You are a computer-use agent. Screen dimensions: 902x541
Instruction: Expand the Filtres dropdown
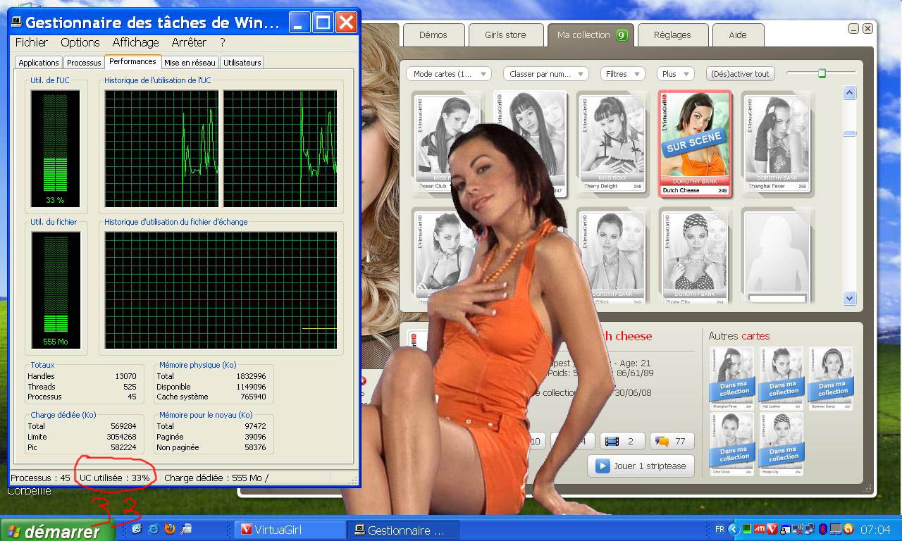tap(622, 74)
